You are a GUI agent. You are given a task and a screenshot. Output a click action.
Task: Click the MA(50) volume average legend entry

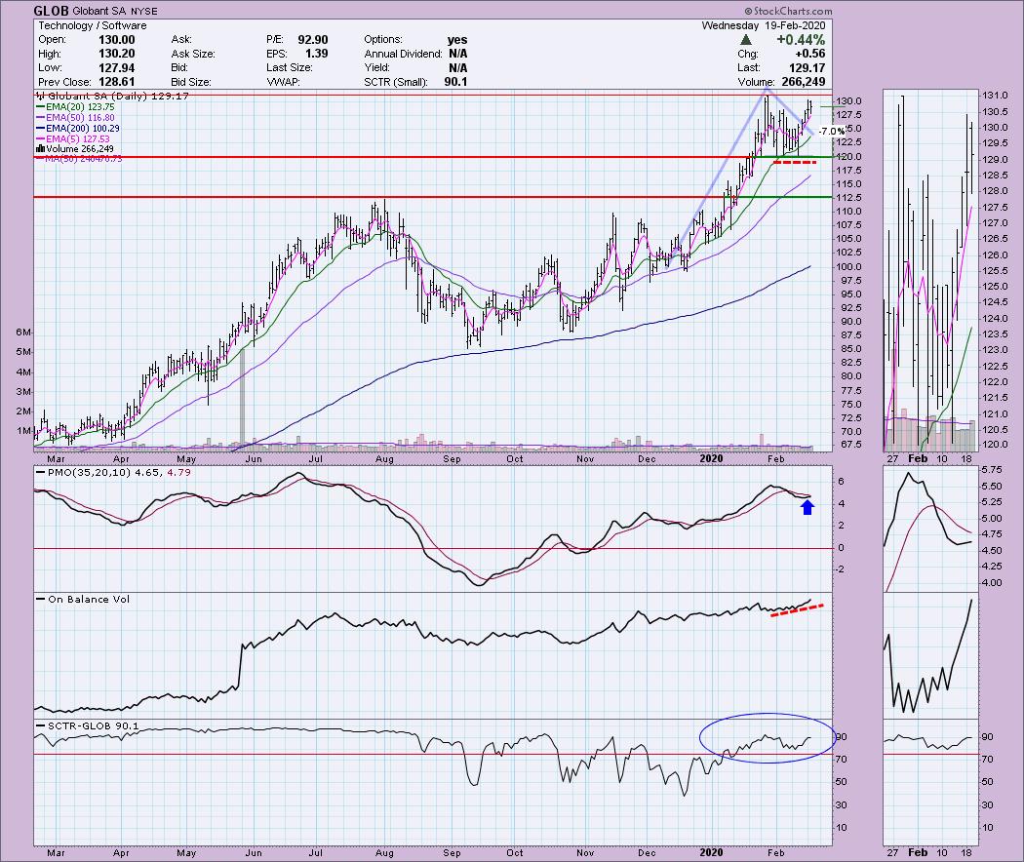point(79,158)
